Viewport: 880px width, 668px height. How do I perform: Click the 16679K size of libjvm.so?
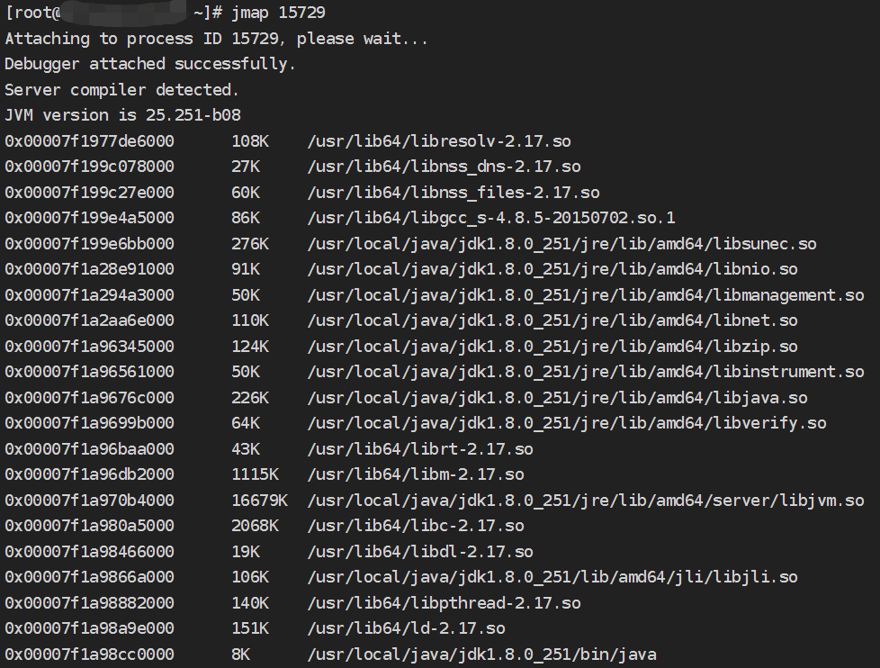pyautogui.click(x=260, y=501)
